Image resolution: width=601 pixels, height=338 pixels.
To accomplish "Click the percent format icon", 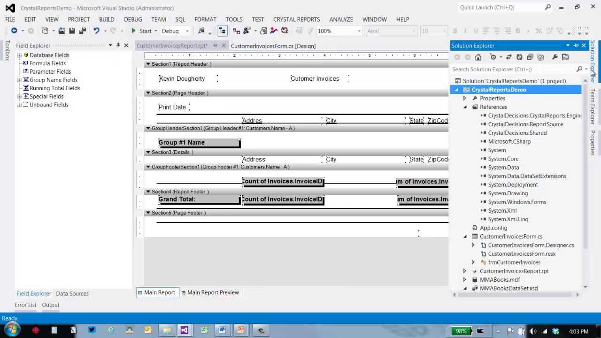I will 539,31.
